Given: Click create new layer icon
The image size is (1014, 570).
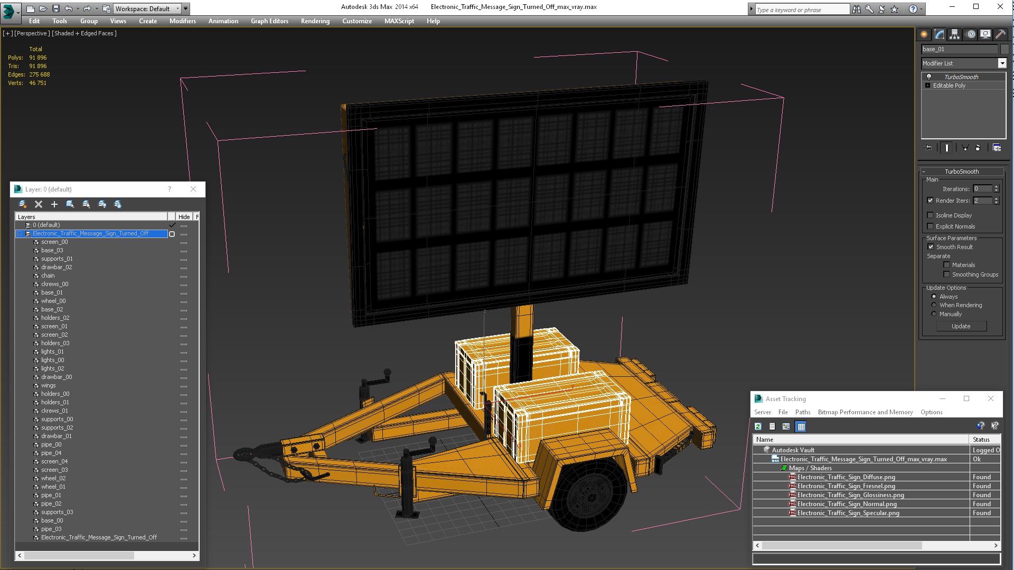Looking at the screenshot, I should pyautogui.click(x=23, y=204).
